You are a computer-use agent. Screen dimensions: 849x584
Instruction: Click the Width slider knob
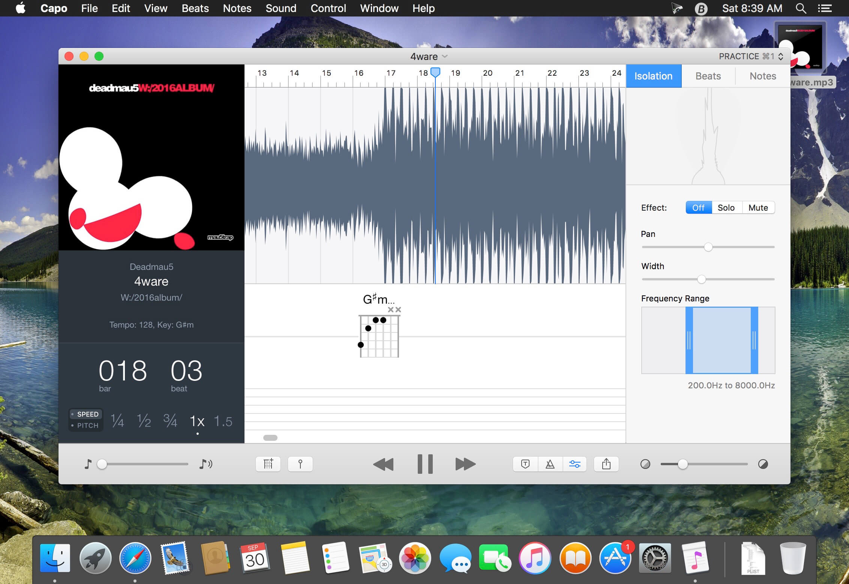coord(701,279)
